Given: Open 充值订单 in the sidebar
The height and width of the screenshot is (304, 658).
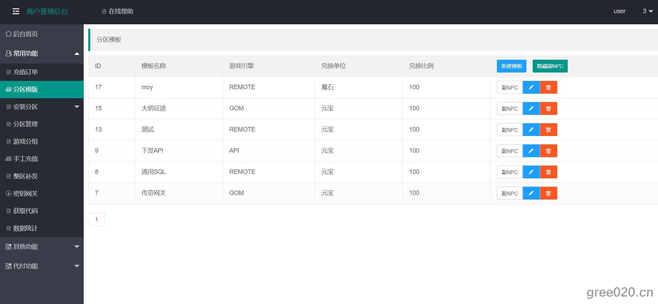Looking at the screenshot, I should click(x=25, y=72).
